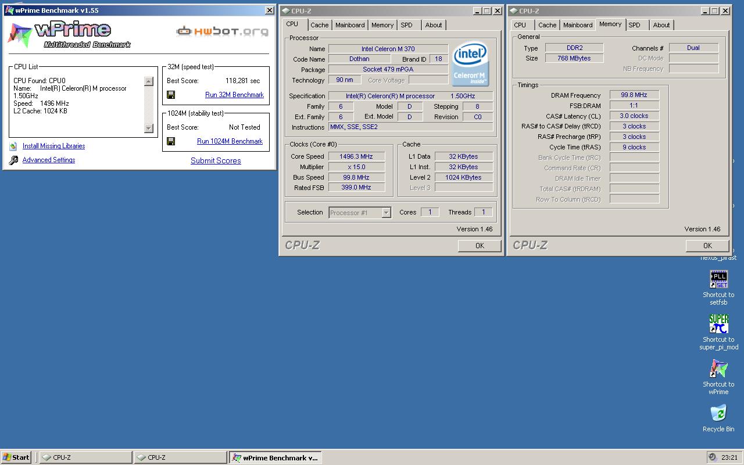744x465 pixels.
Task: Click the Channels # field Dual
Action: (693, 48)
